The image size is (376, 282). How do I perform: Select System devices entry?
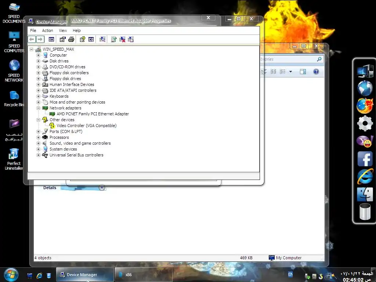[63, 149]
